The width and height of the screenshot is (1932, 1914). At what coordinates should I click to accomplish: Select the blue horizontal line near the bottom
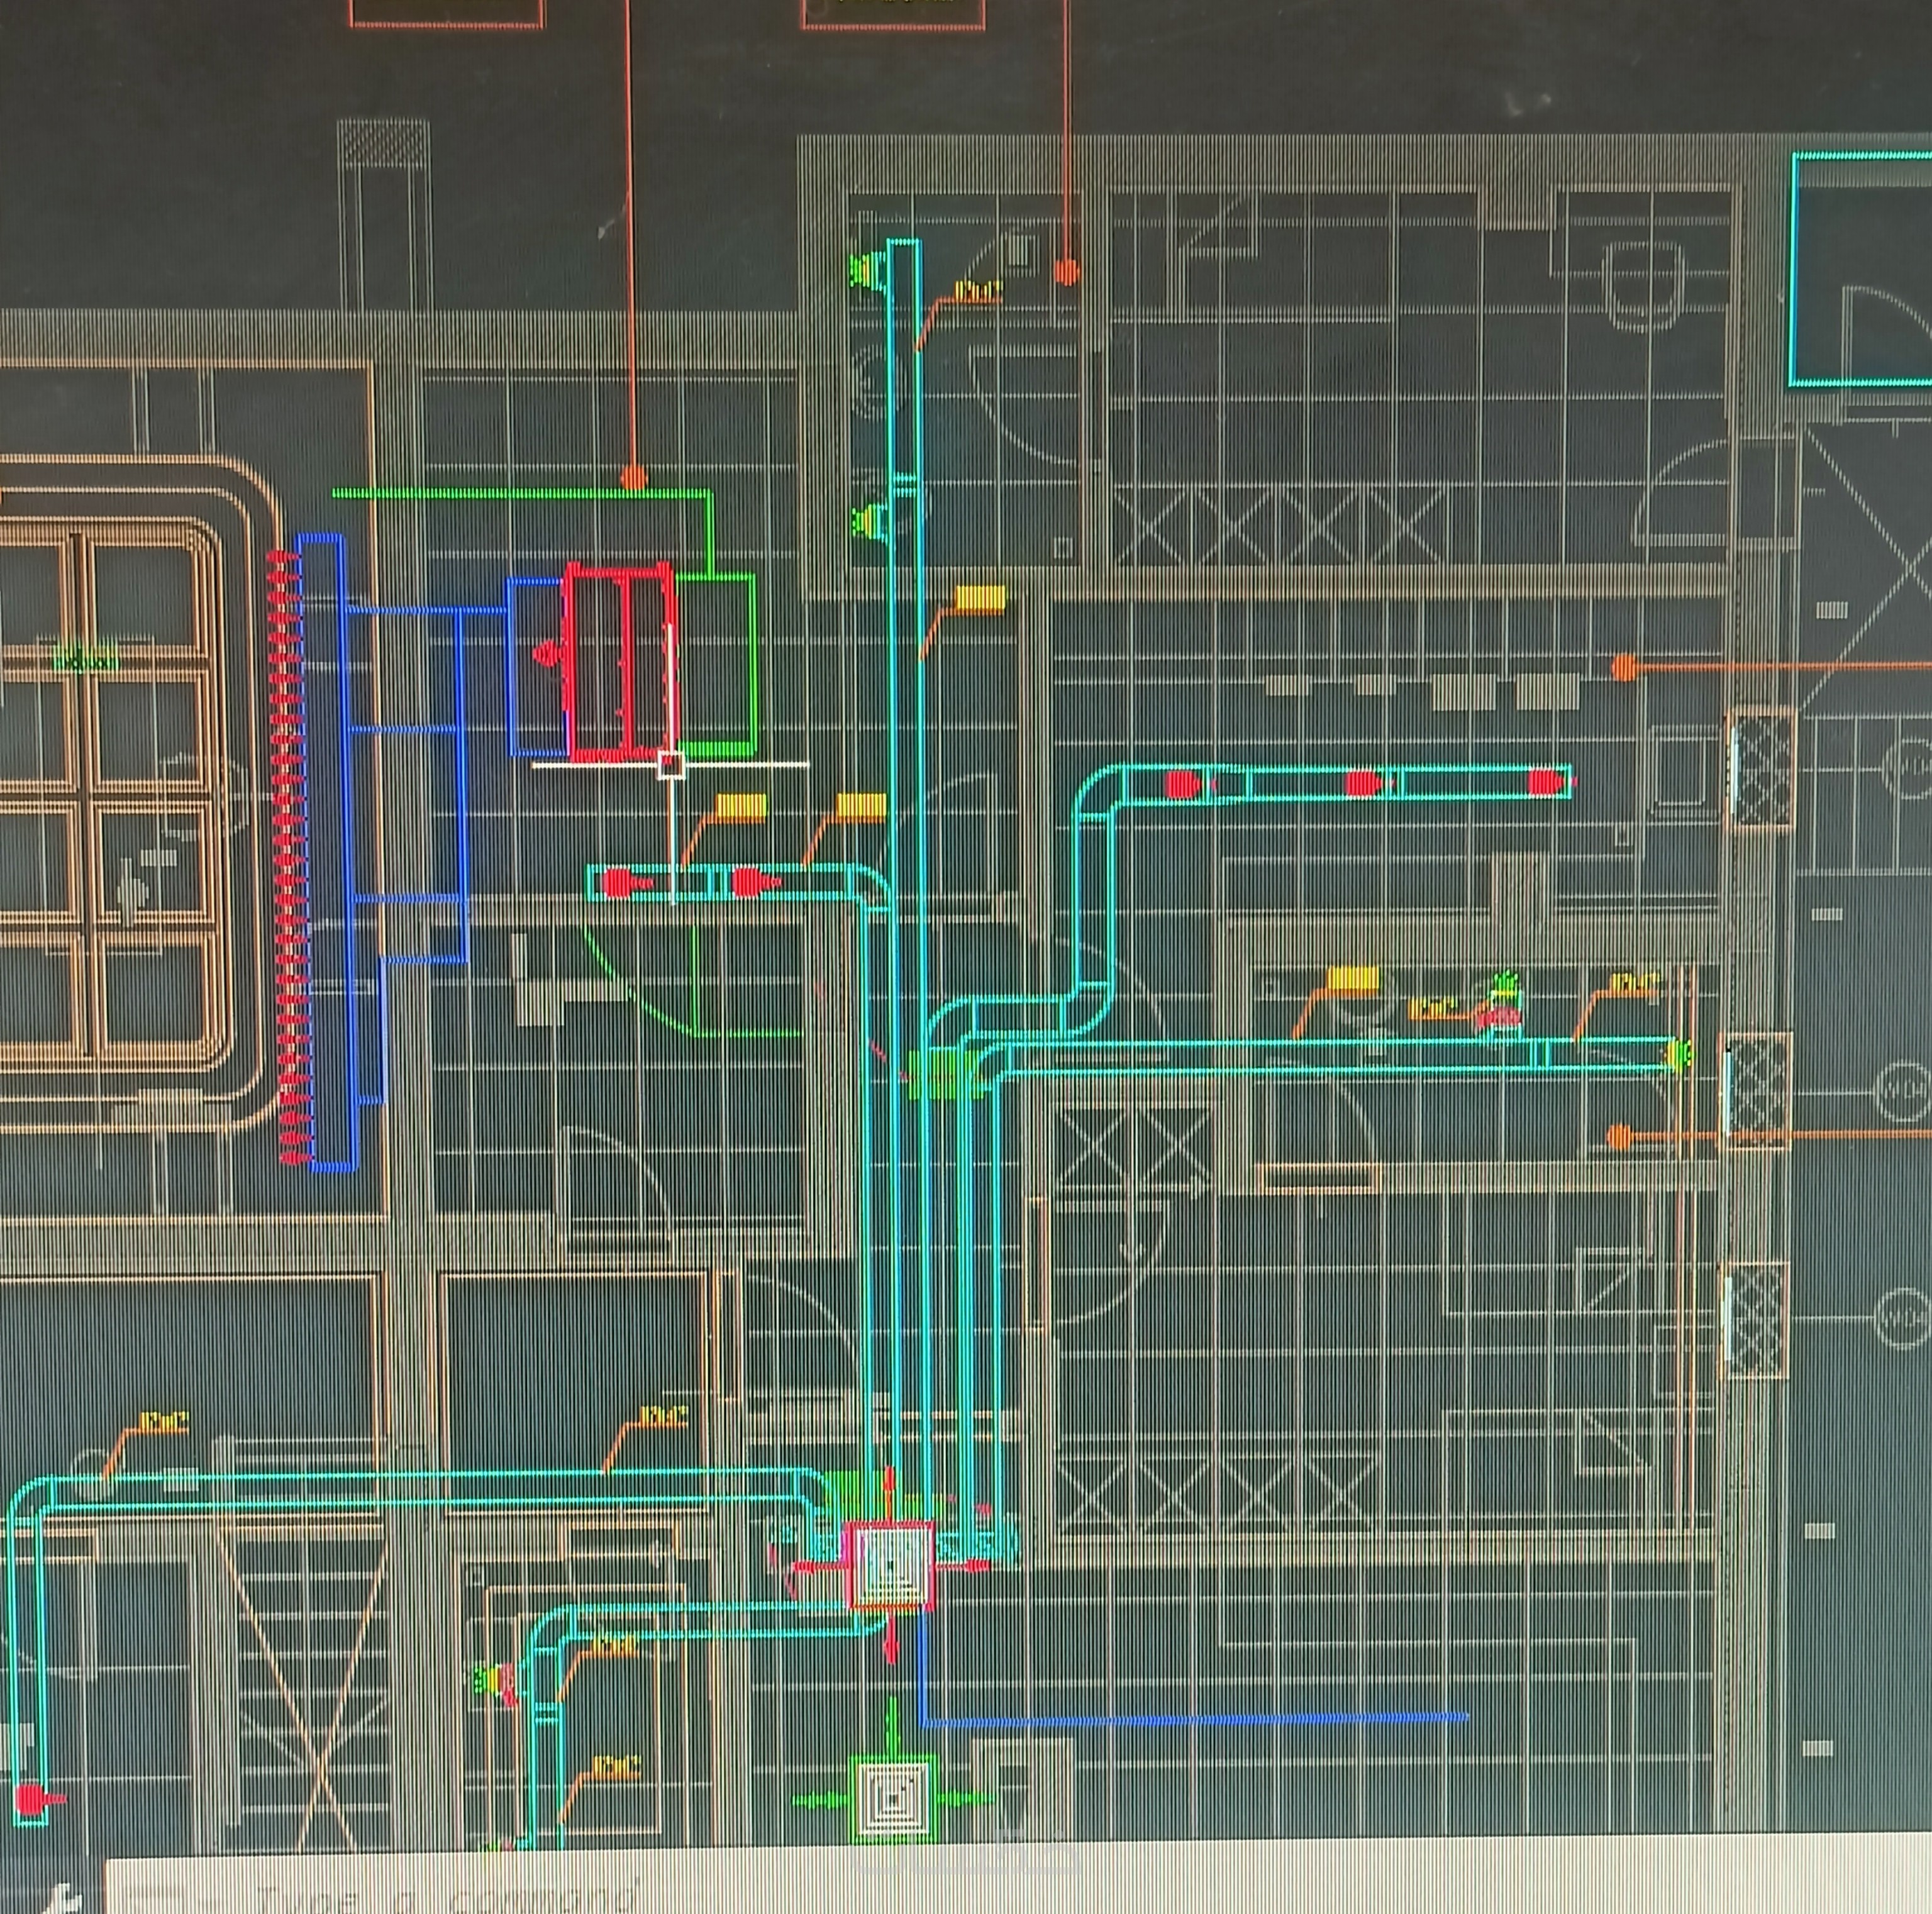pyautogui.click(x=1195, y=1719)
